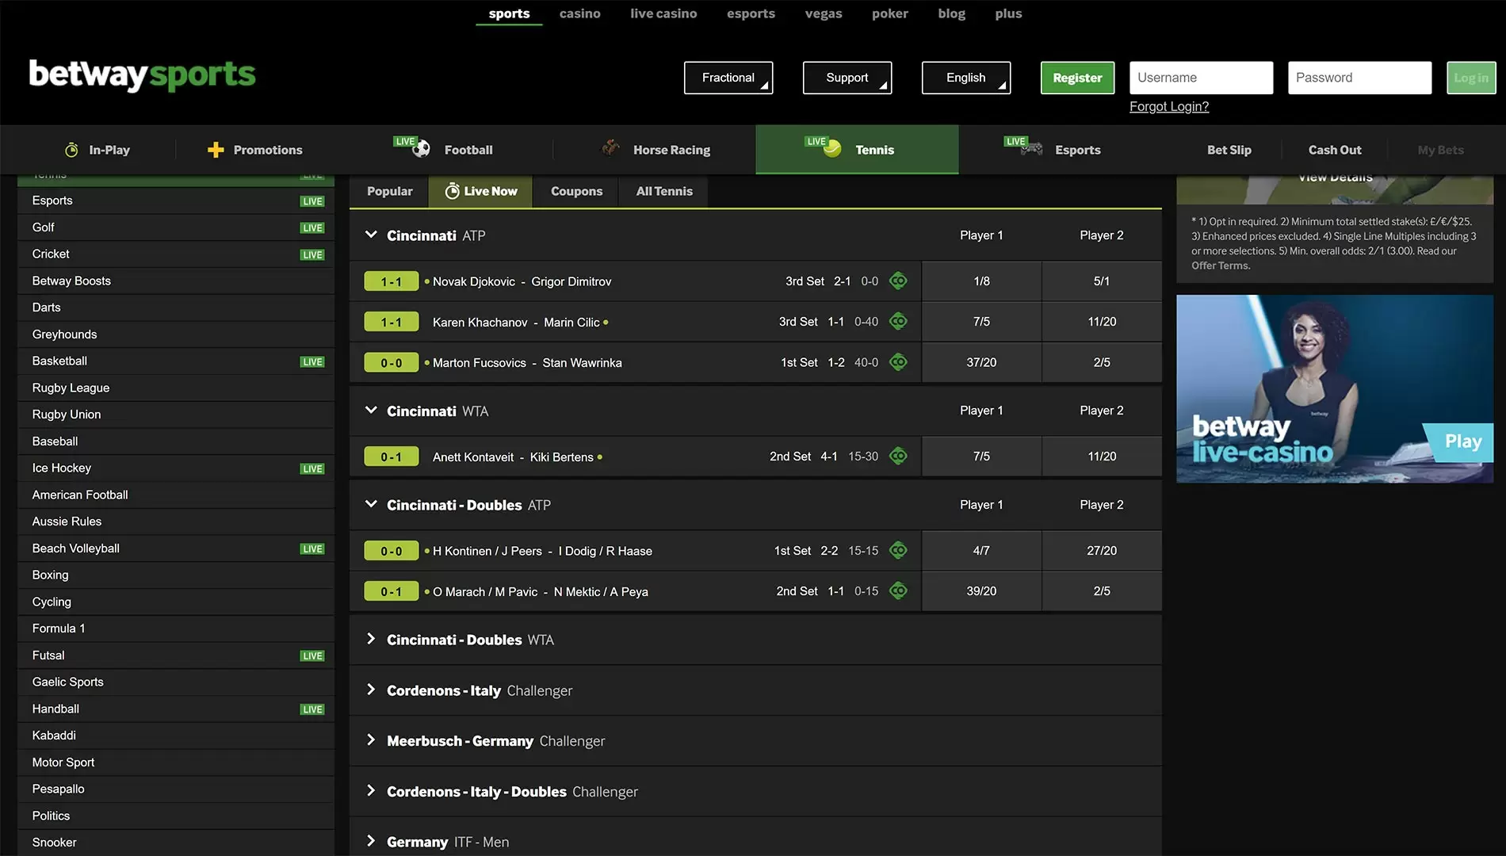The height and width of the screenshot is (856, 1506).
Task: Click the Log in button
Action: (x=1471, y=78)
